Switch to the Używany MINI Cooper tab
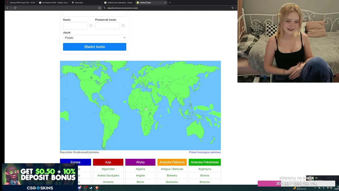 (21, 3)
